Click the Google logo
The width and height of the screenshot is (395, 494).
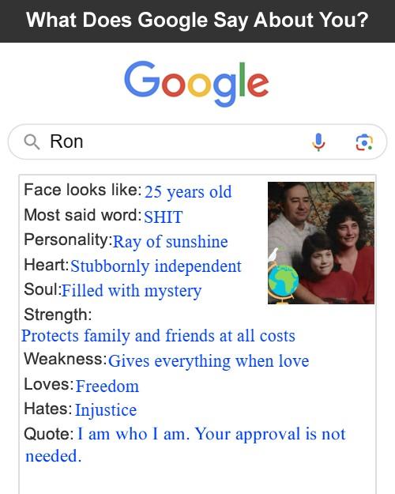pyautogui.click(x=197, y=84)
